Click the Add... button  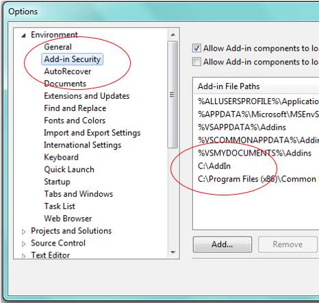[x=222, y=244]
